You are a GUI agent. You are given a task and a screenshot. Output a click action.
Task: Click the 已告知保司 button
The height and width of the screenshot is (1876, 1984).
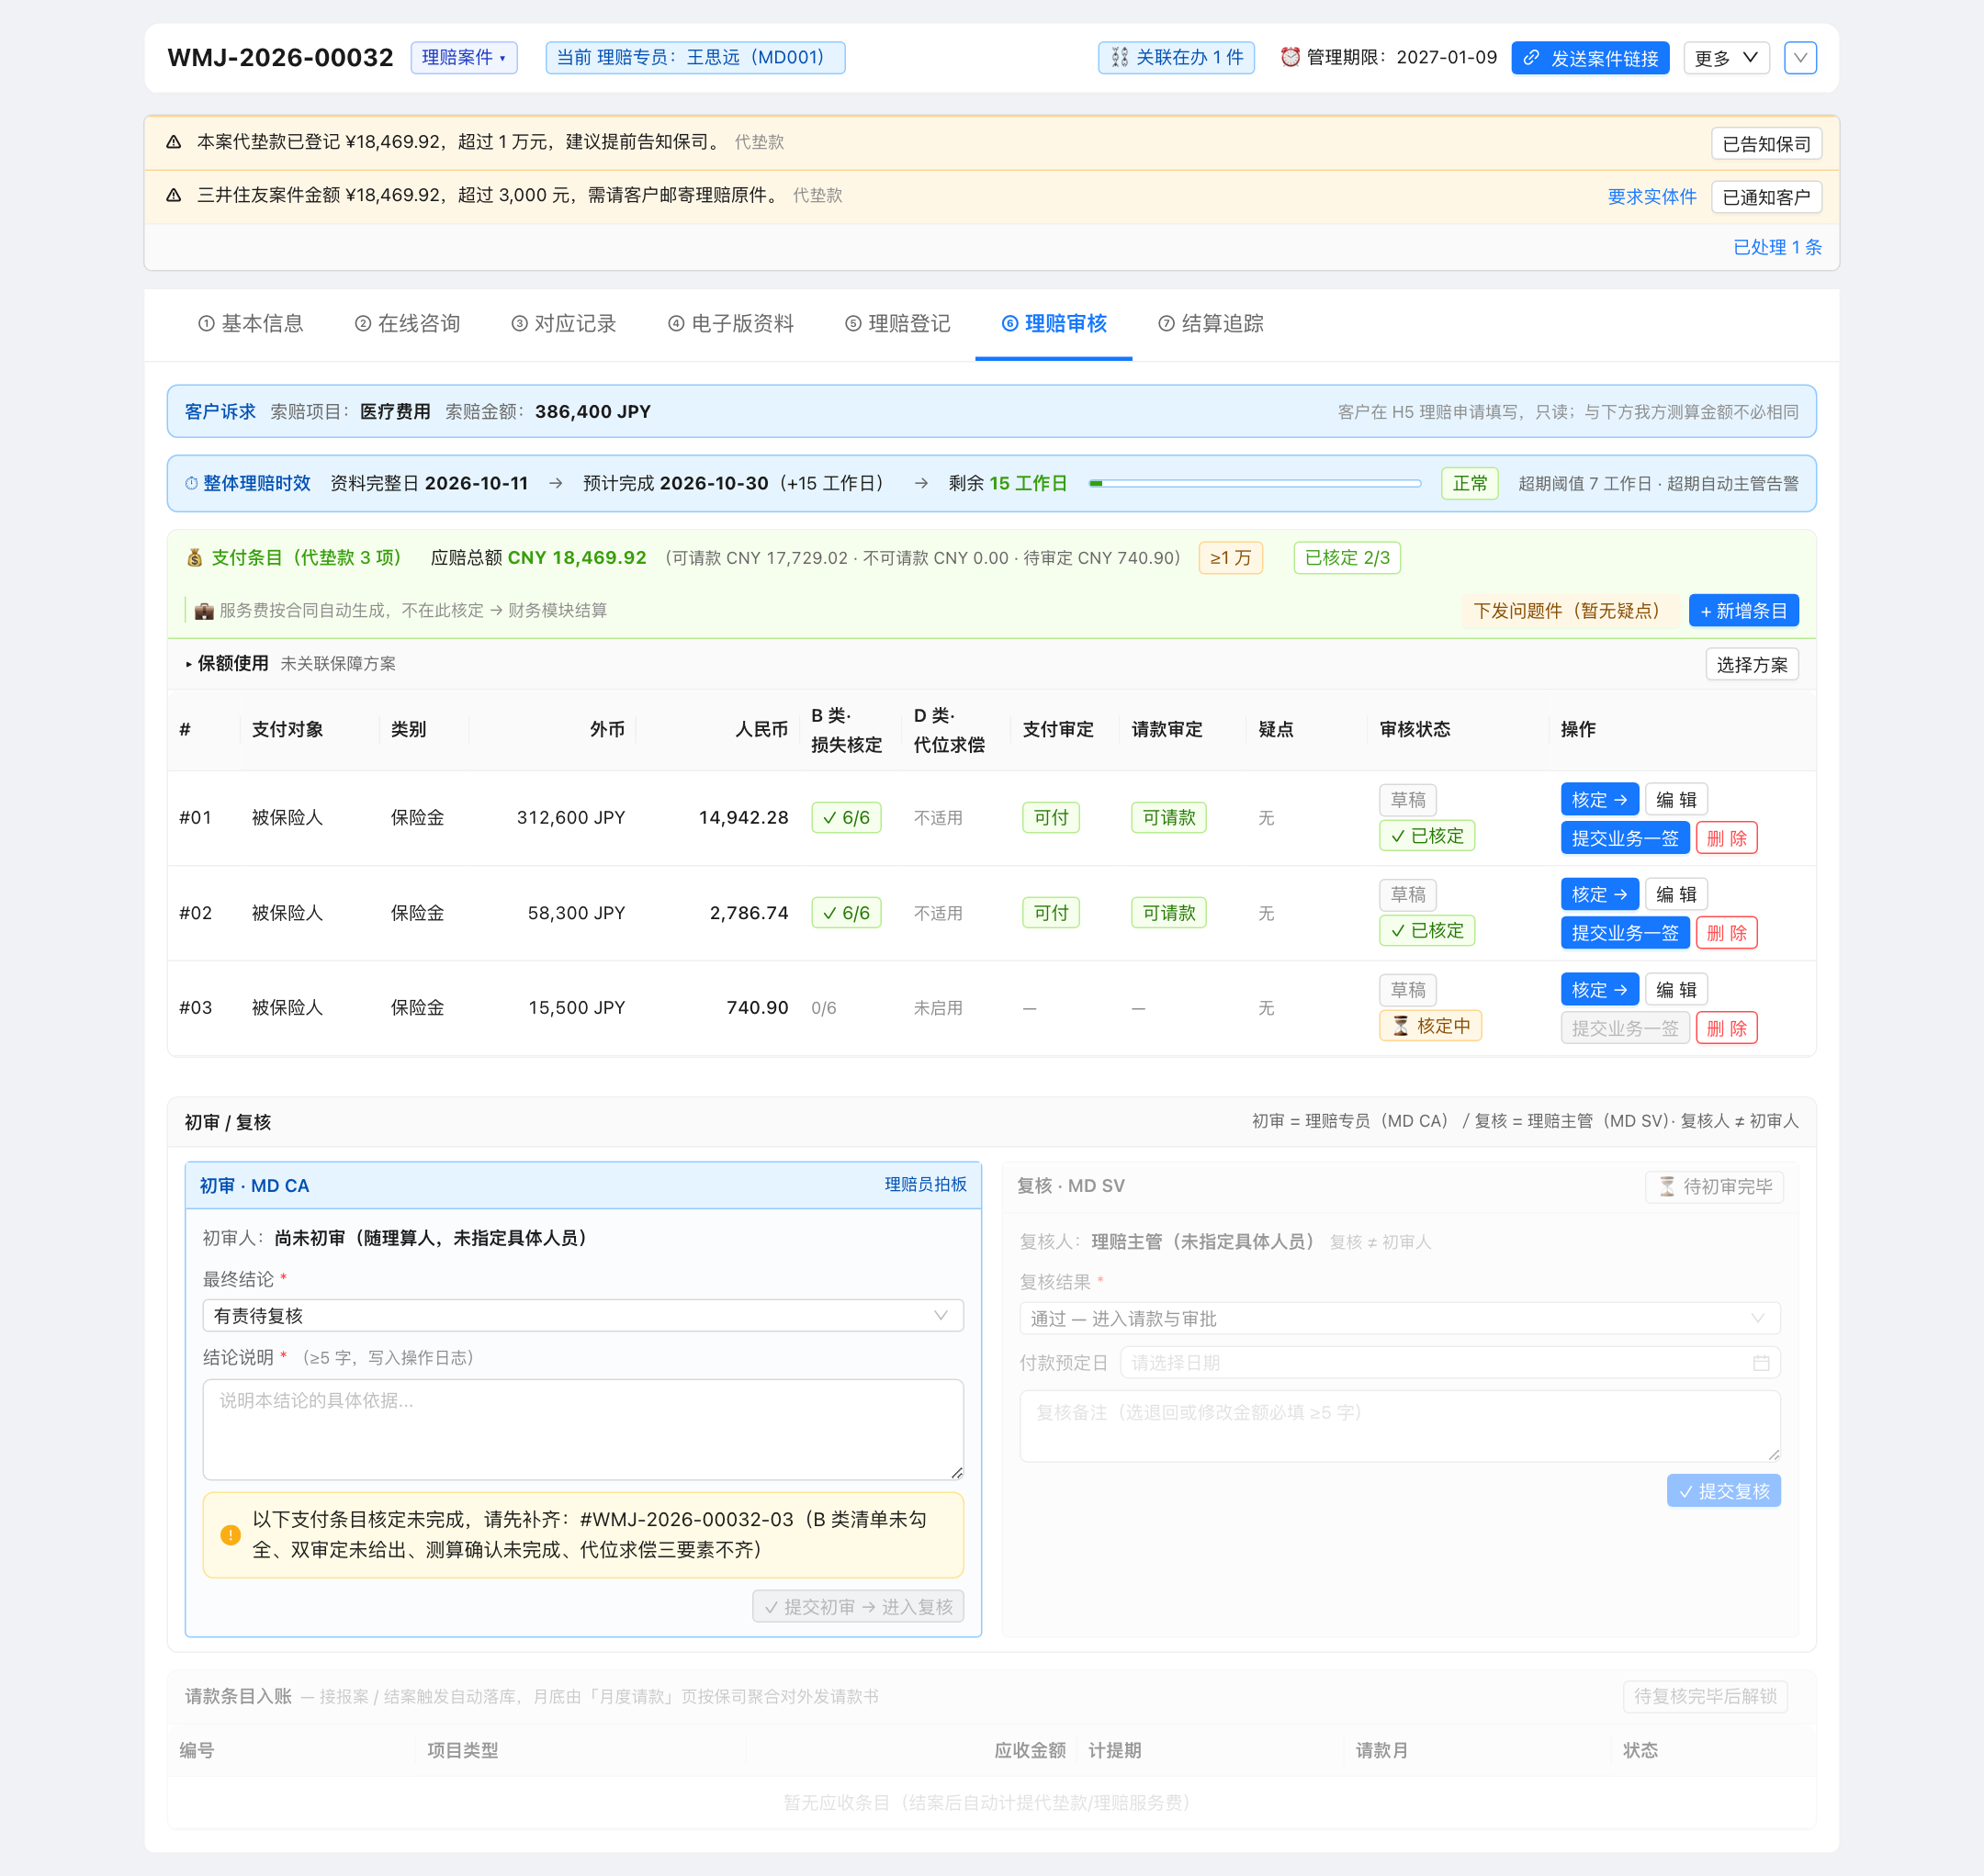click(1766, 144)
